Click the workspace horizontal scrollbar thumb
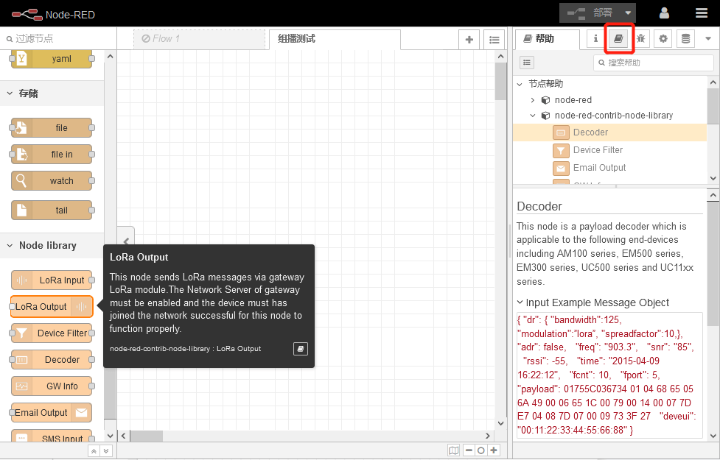The width and height of the screenshot is (720, 460). click(x=147, y=436)
